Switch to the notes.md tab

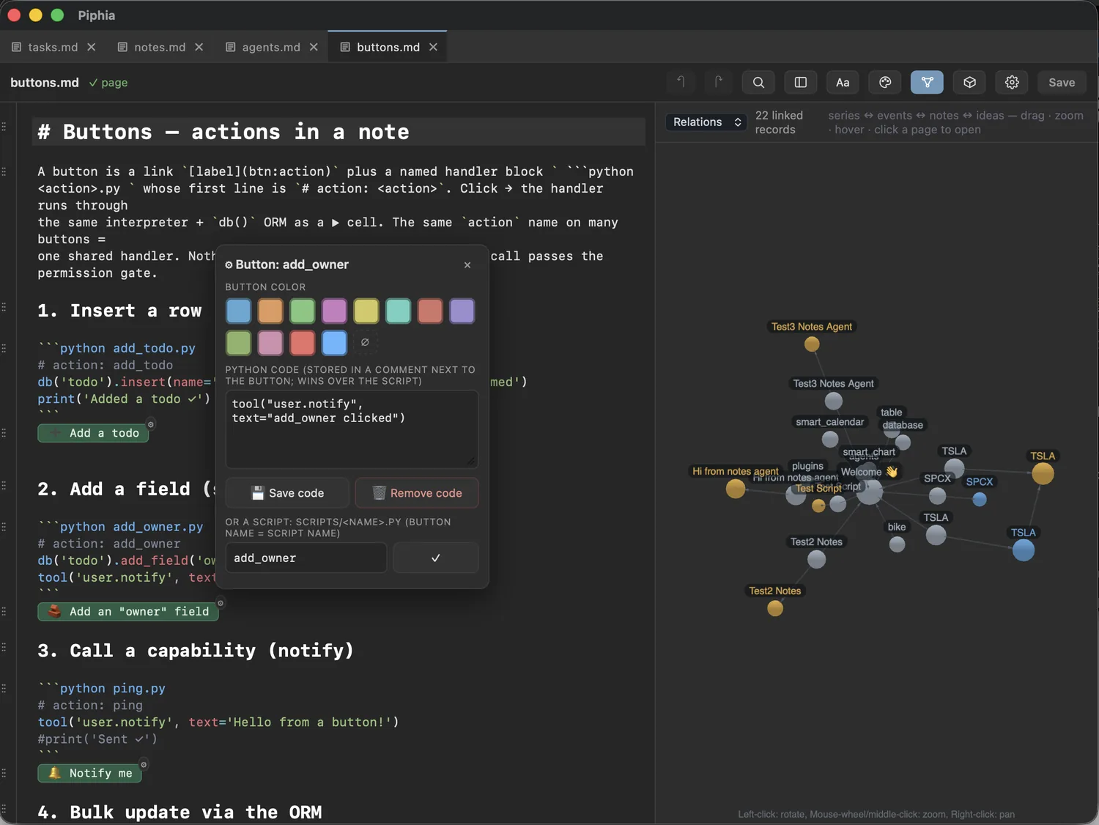[160, 47]
